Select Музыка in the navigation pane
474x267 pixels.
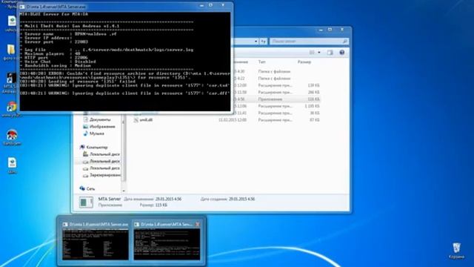pyautogui.click(x=97, y=133)
